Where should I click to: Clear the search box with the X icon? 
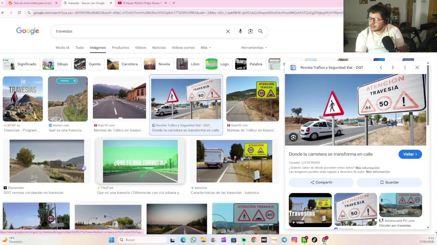(228, 31)
